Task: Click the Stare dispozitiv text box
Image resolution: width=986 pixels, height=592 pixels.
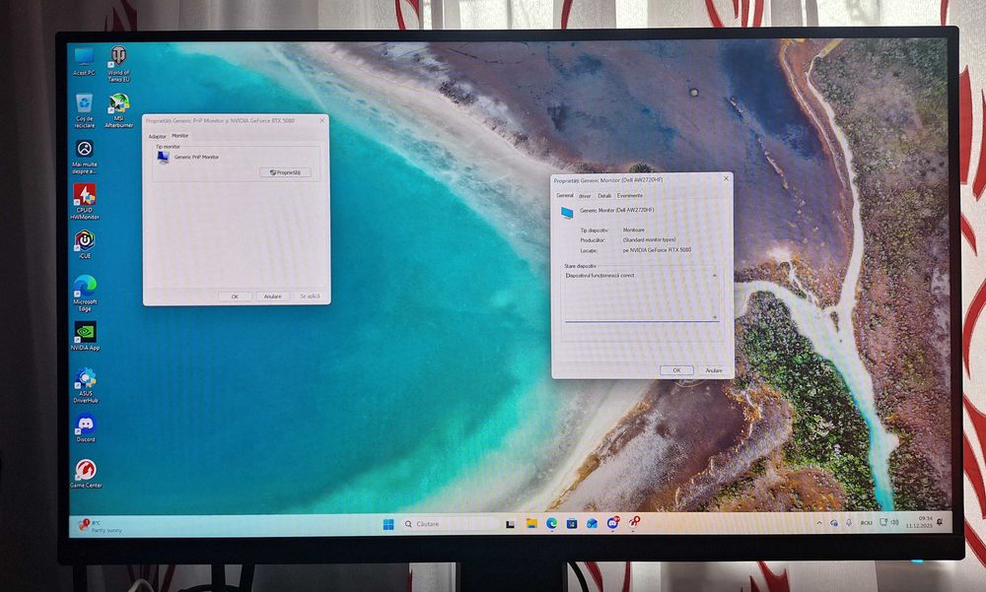Action: click(640, 296)
